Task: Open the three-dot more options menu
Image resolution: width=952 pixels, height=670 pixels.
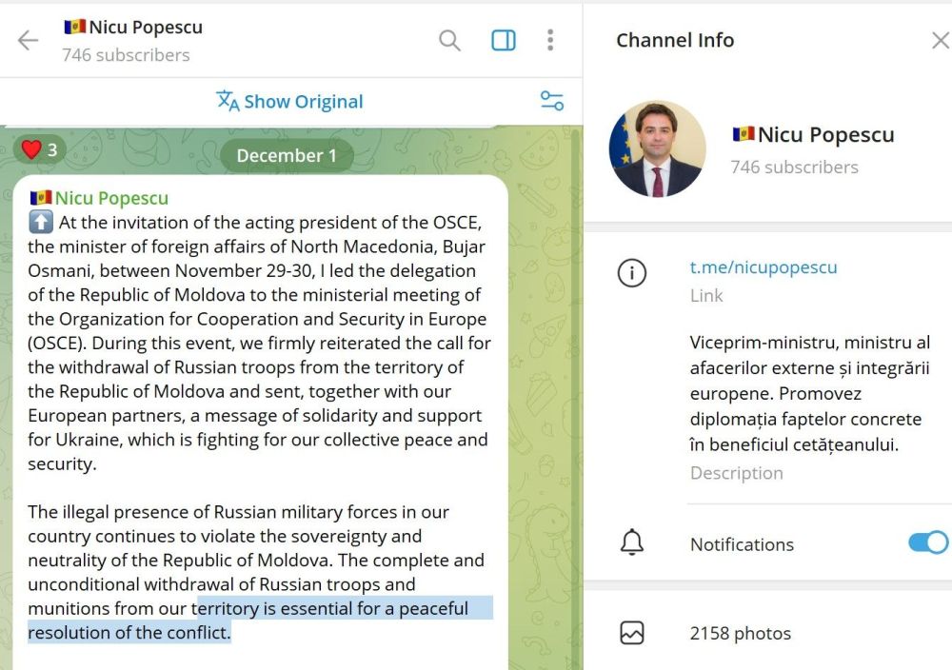Action: tap(550, 40)
